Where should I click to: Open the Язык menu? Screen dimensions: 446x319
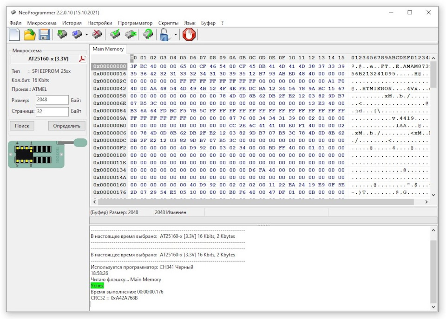[190, 23]
